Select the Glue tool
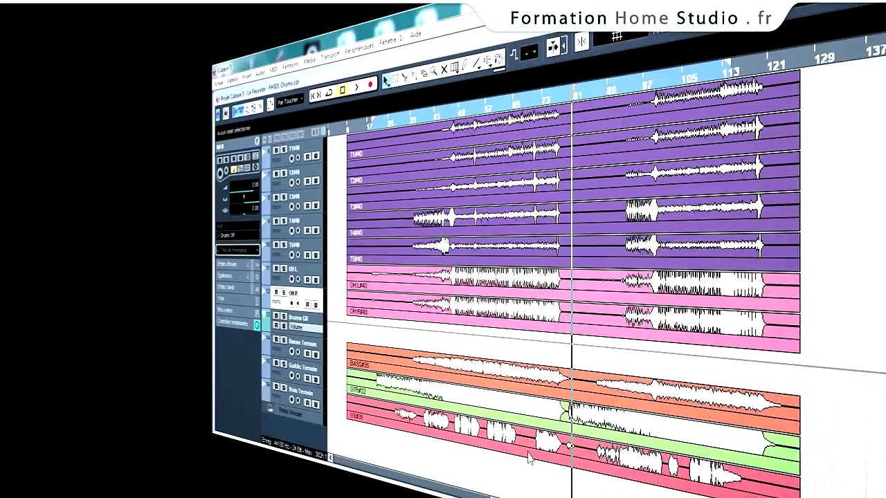The width and height of the screenshot is (886, 498). click(414, 75)
